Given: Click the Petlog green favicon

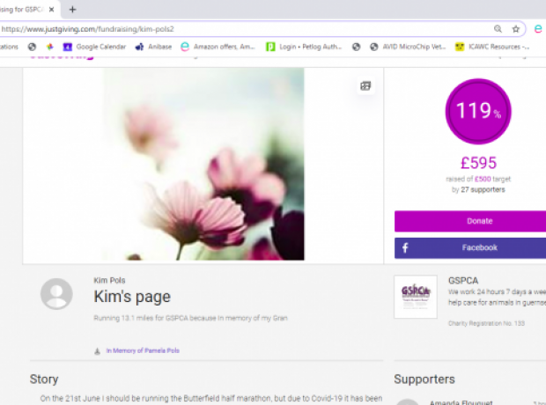Looking at the screenshot, I should click(270, 47).
